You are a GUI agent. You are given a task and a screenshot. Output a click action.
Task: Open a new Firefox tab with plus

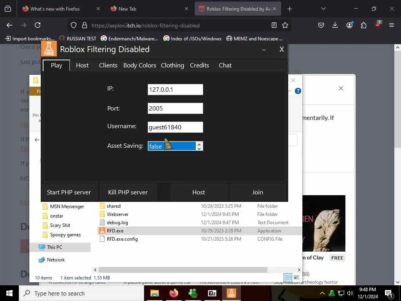click(289, 9)
